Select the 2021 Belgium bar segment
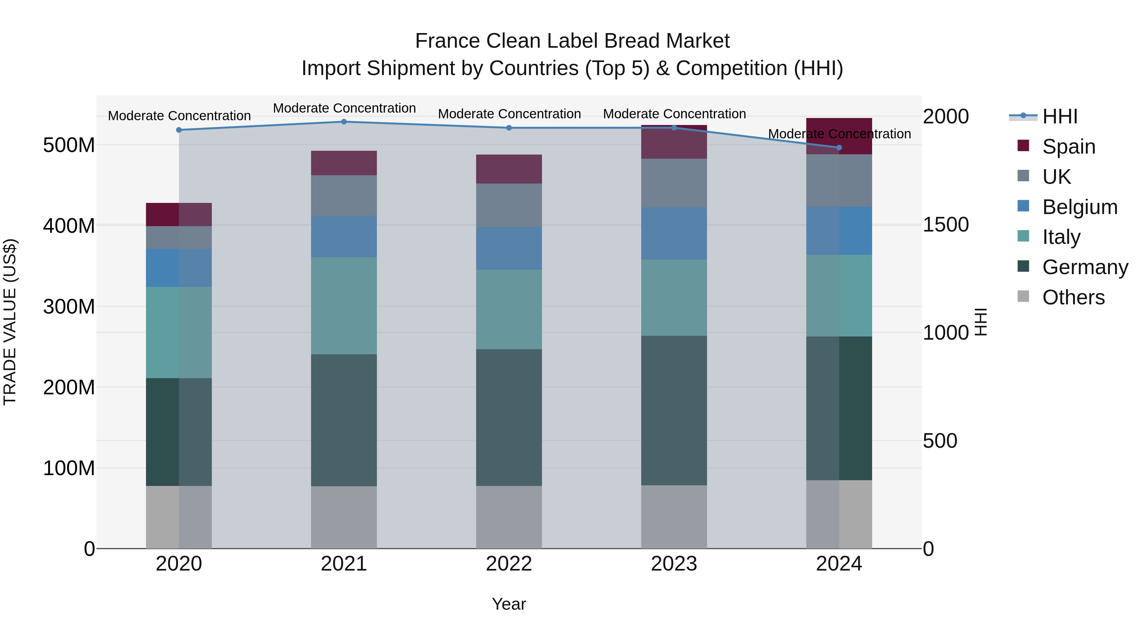The height and width of the screenshot is (644, 1145). (x=343, y=237)
